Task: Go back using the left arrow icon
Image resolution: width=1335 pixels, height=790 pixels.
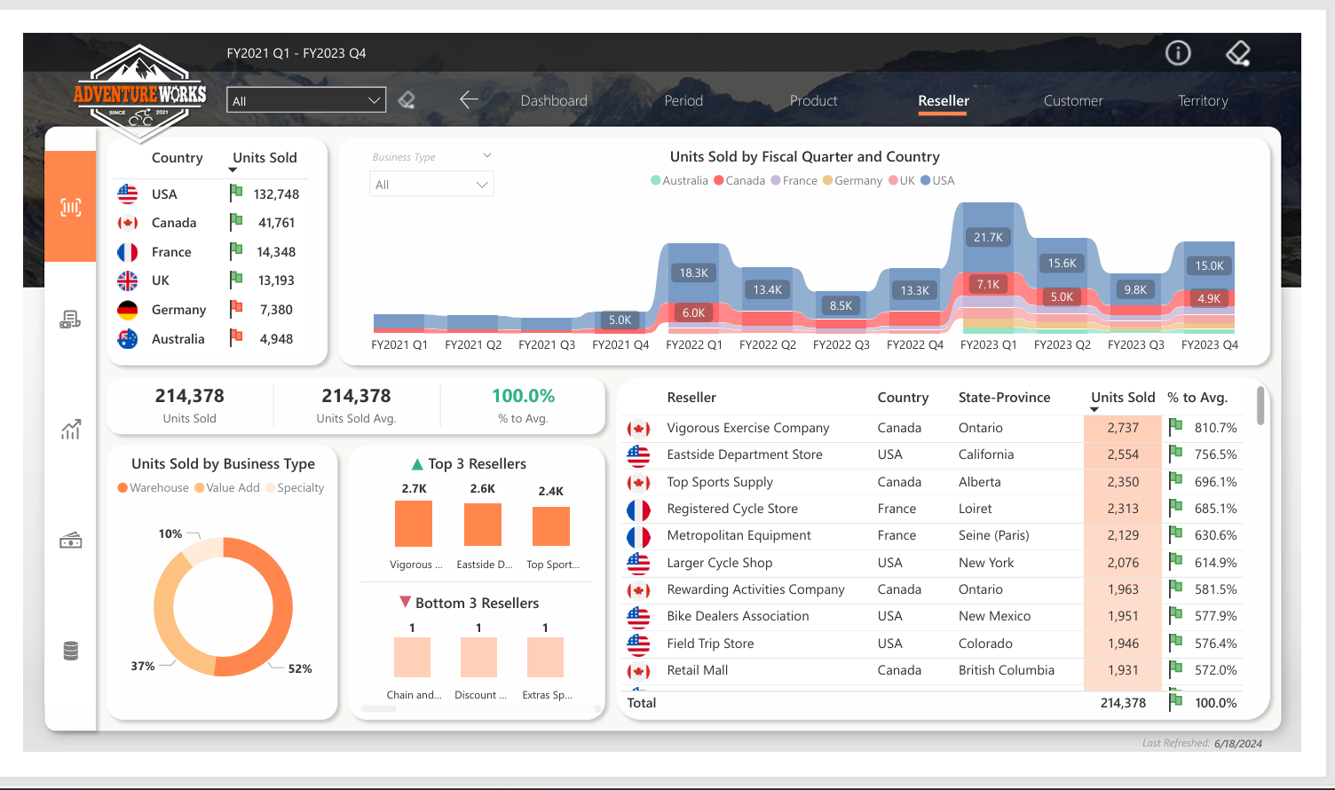Action: pyautogui.click(x=469, y=100)
